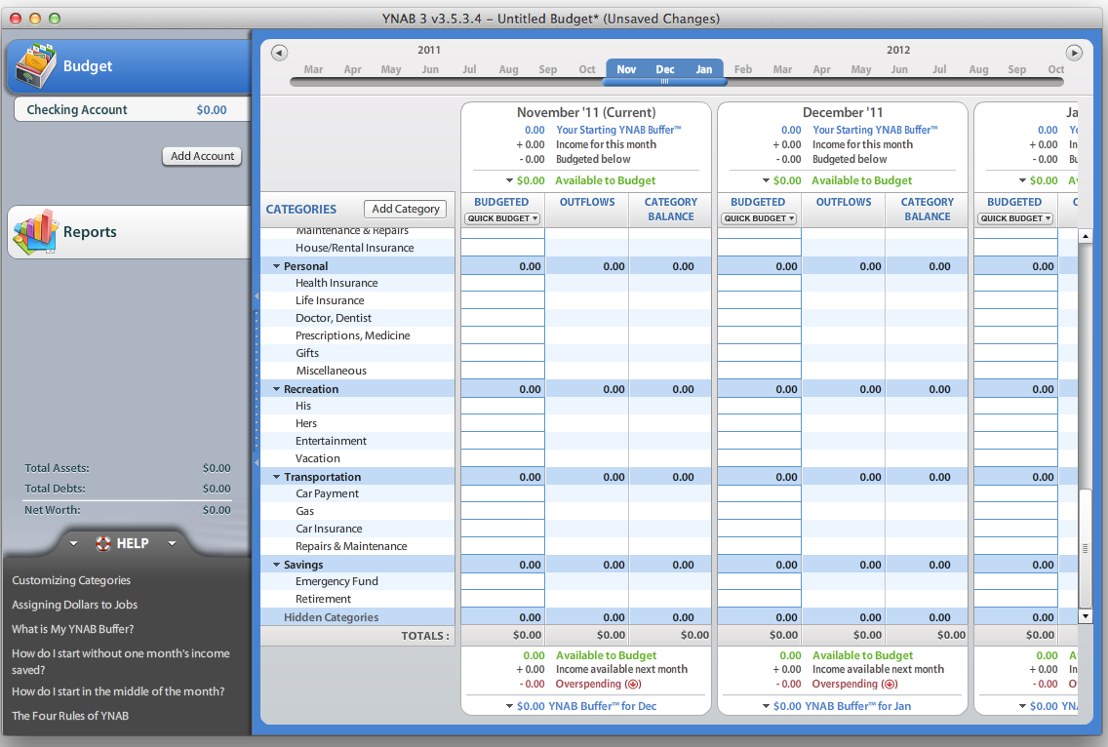Image resolution: width=1108 pixels, height=747 pixels.
Task: Select the Miscellaneous category
Action: coord(358,371)
